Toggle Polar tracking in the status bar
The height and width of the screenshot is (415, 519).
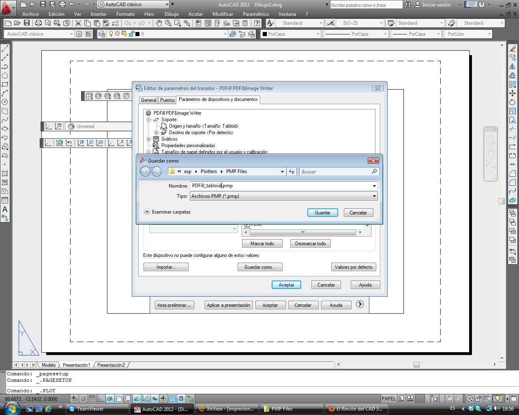(110, 398)
